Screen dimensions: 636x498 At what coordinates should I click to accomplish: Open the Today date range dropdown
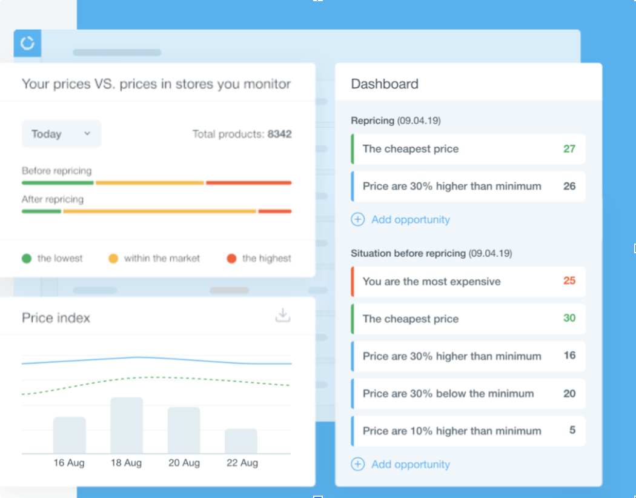pos(61,134)
